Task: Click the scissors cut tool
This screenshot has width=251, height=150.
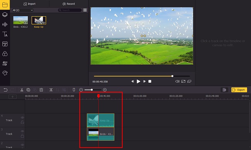Action: [x=22, y=90]
